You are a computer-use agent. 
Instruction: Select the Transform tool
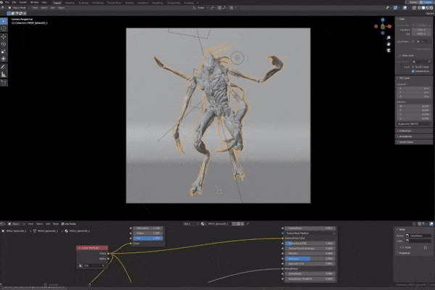click(4, 59)
